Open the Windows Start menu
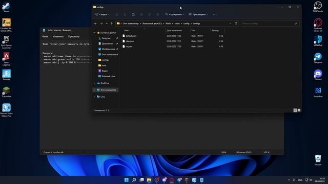The width and height of the screenshot is (328, 184). pos(127,180)
